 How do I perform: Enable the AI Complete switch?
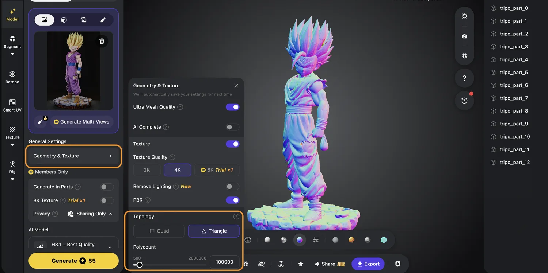point(233,127)
